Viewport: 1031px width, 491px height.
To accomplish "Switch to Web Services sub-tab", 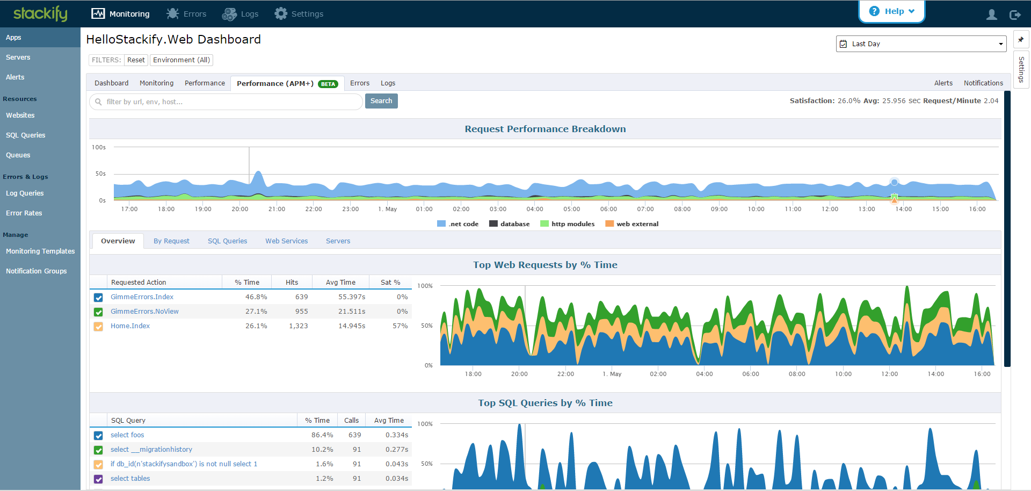I will click(287, 241).
